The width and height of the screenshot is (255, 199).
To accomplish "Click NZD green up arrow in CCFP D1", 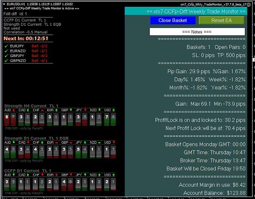I will (x=100, y=175).
